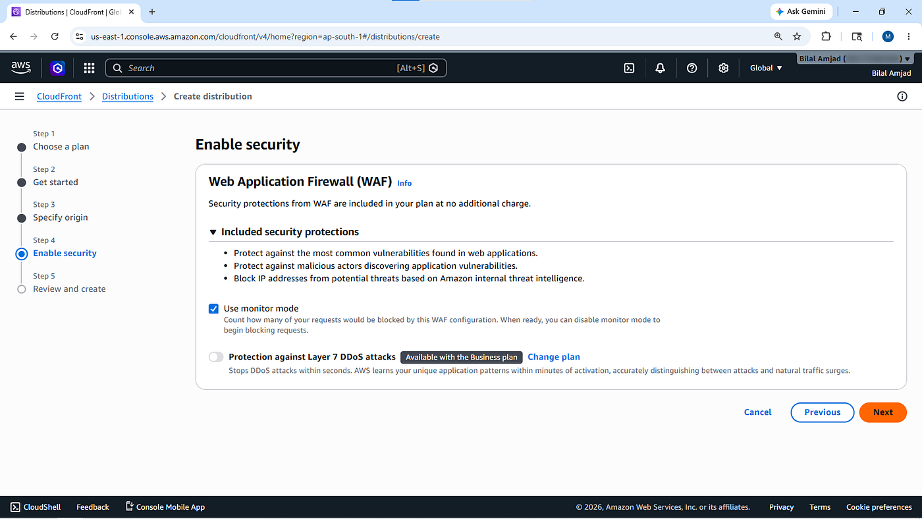Open the browser extensions puzzle icon

click(826, 36)
